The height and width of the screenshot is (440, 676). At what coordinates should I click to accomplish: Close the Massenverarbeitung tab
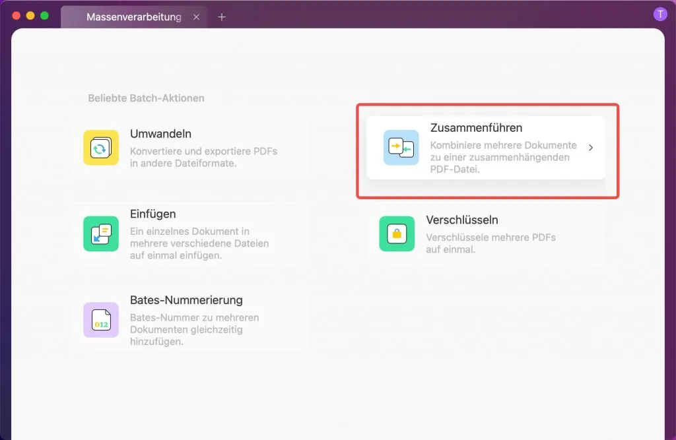(196, 17)
